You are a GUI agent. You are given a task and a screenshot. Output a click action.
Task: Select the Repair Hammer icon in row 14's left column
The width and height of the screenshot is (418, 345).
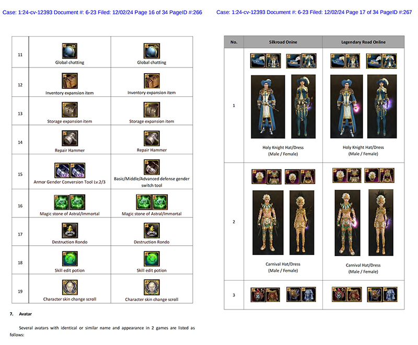[70, 138]
